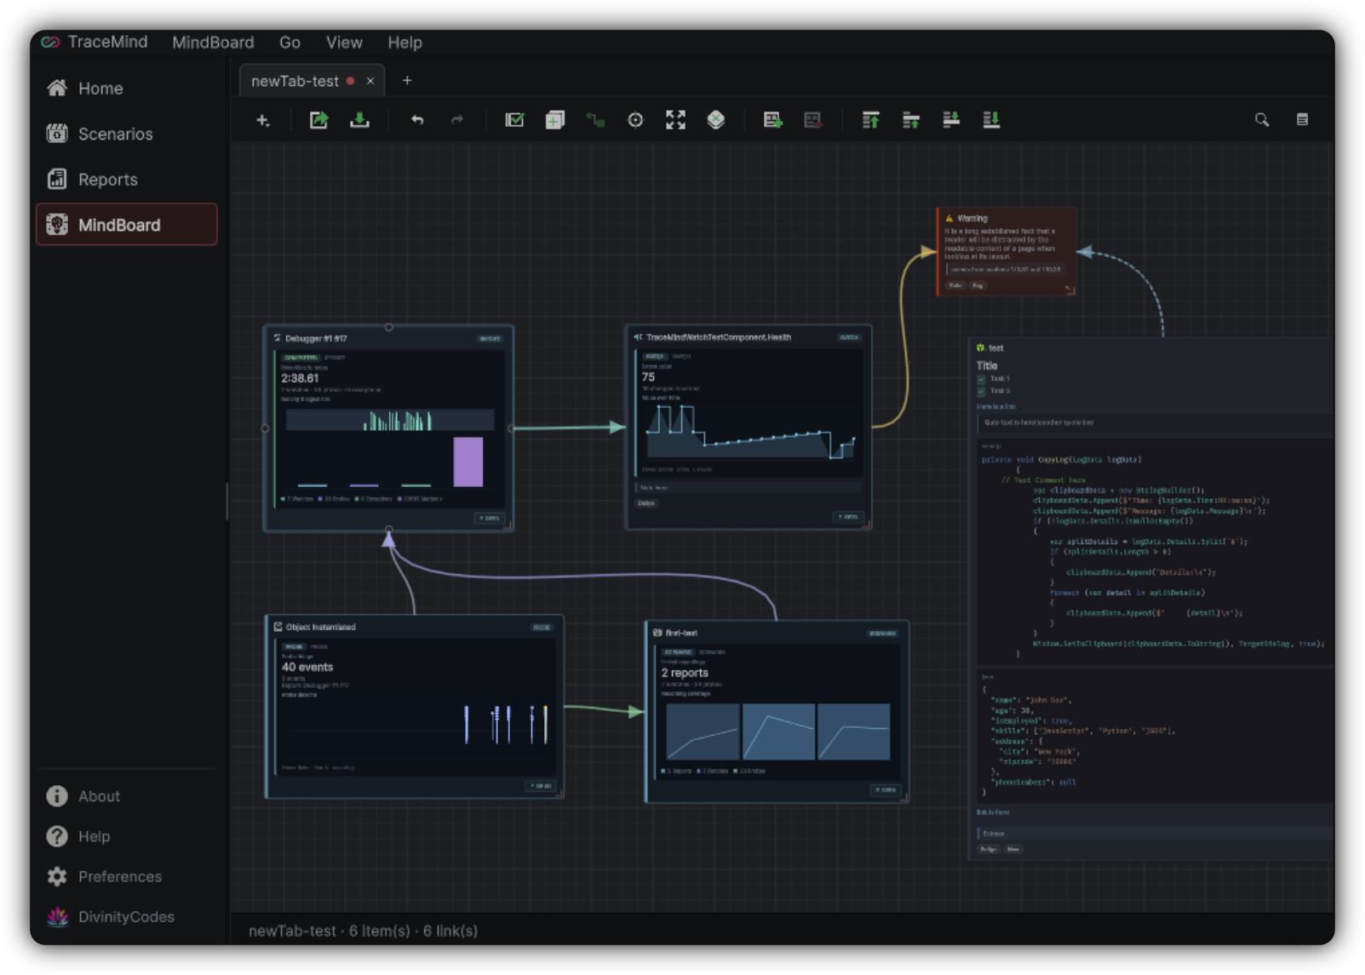Image resolution: width=1365 pixels, height=975 pixels.
Task: Click the duplicate items toolbar icon
Action: pos(554,120)
